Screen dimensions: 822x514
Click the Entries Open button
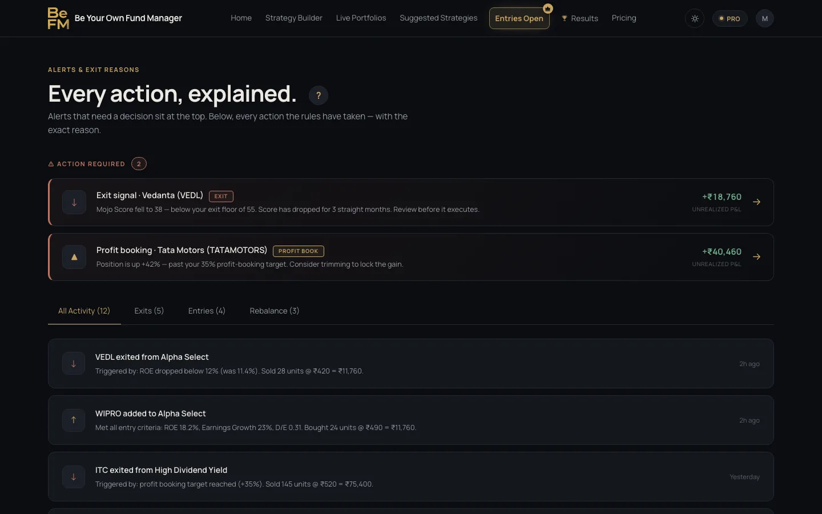click(x=519, y=18)
